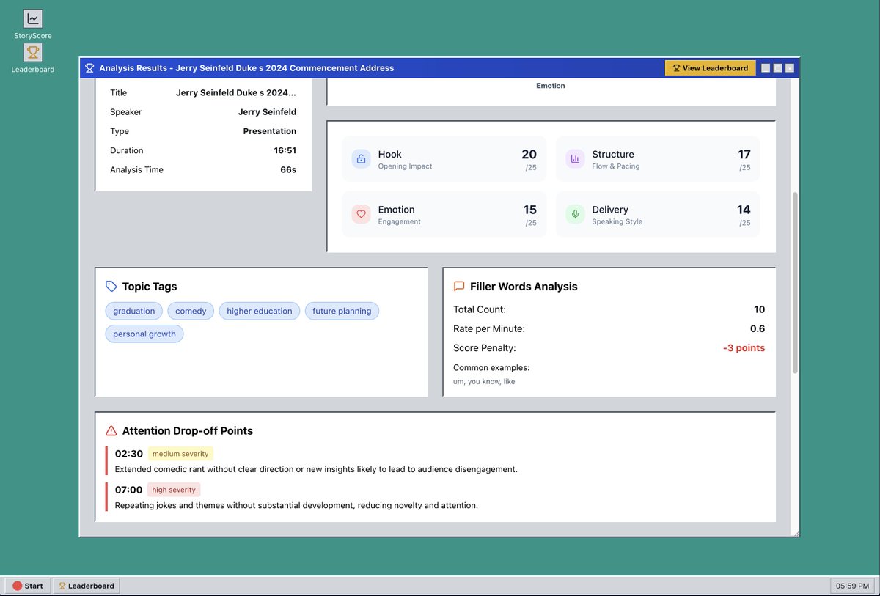Click the Opening Impact subtitle
This screenshot has height=596, width=880.
[x=405, y=166]
